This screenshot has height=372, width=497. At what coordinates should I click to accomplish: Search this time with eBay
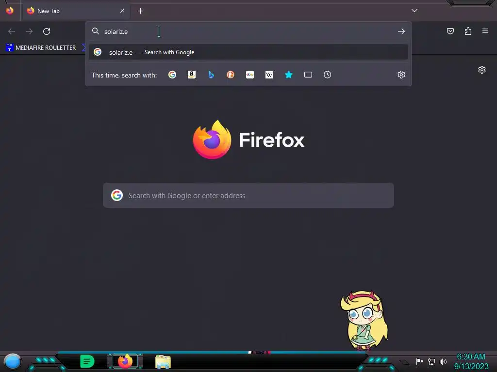250,75
